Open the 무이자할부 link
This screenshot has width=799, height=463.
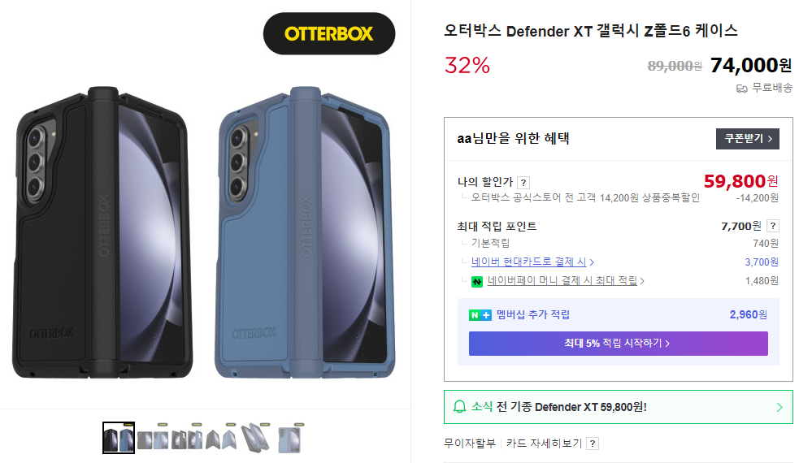click(469, 444)
